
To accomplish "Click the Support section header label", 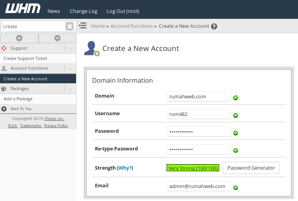I will pos(19,48).
